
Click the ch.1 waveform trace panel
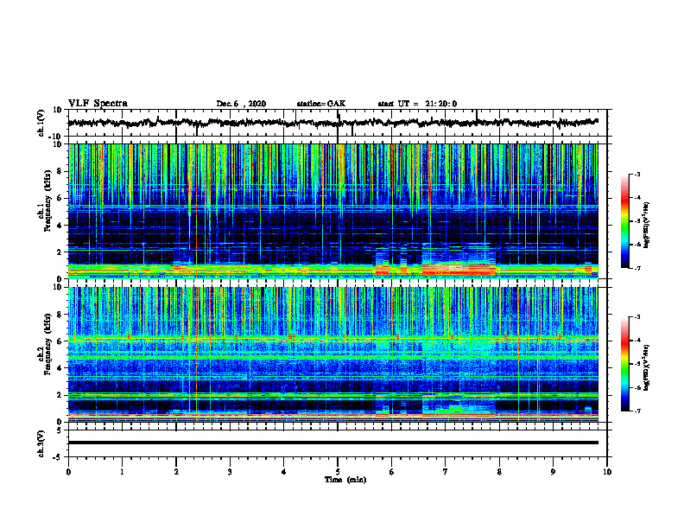(338, 123)
